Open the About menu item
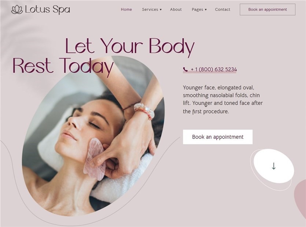Viewport: 306px width, 227px height. (176, 10)
